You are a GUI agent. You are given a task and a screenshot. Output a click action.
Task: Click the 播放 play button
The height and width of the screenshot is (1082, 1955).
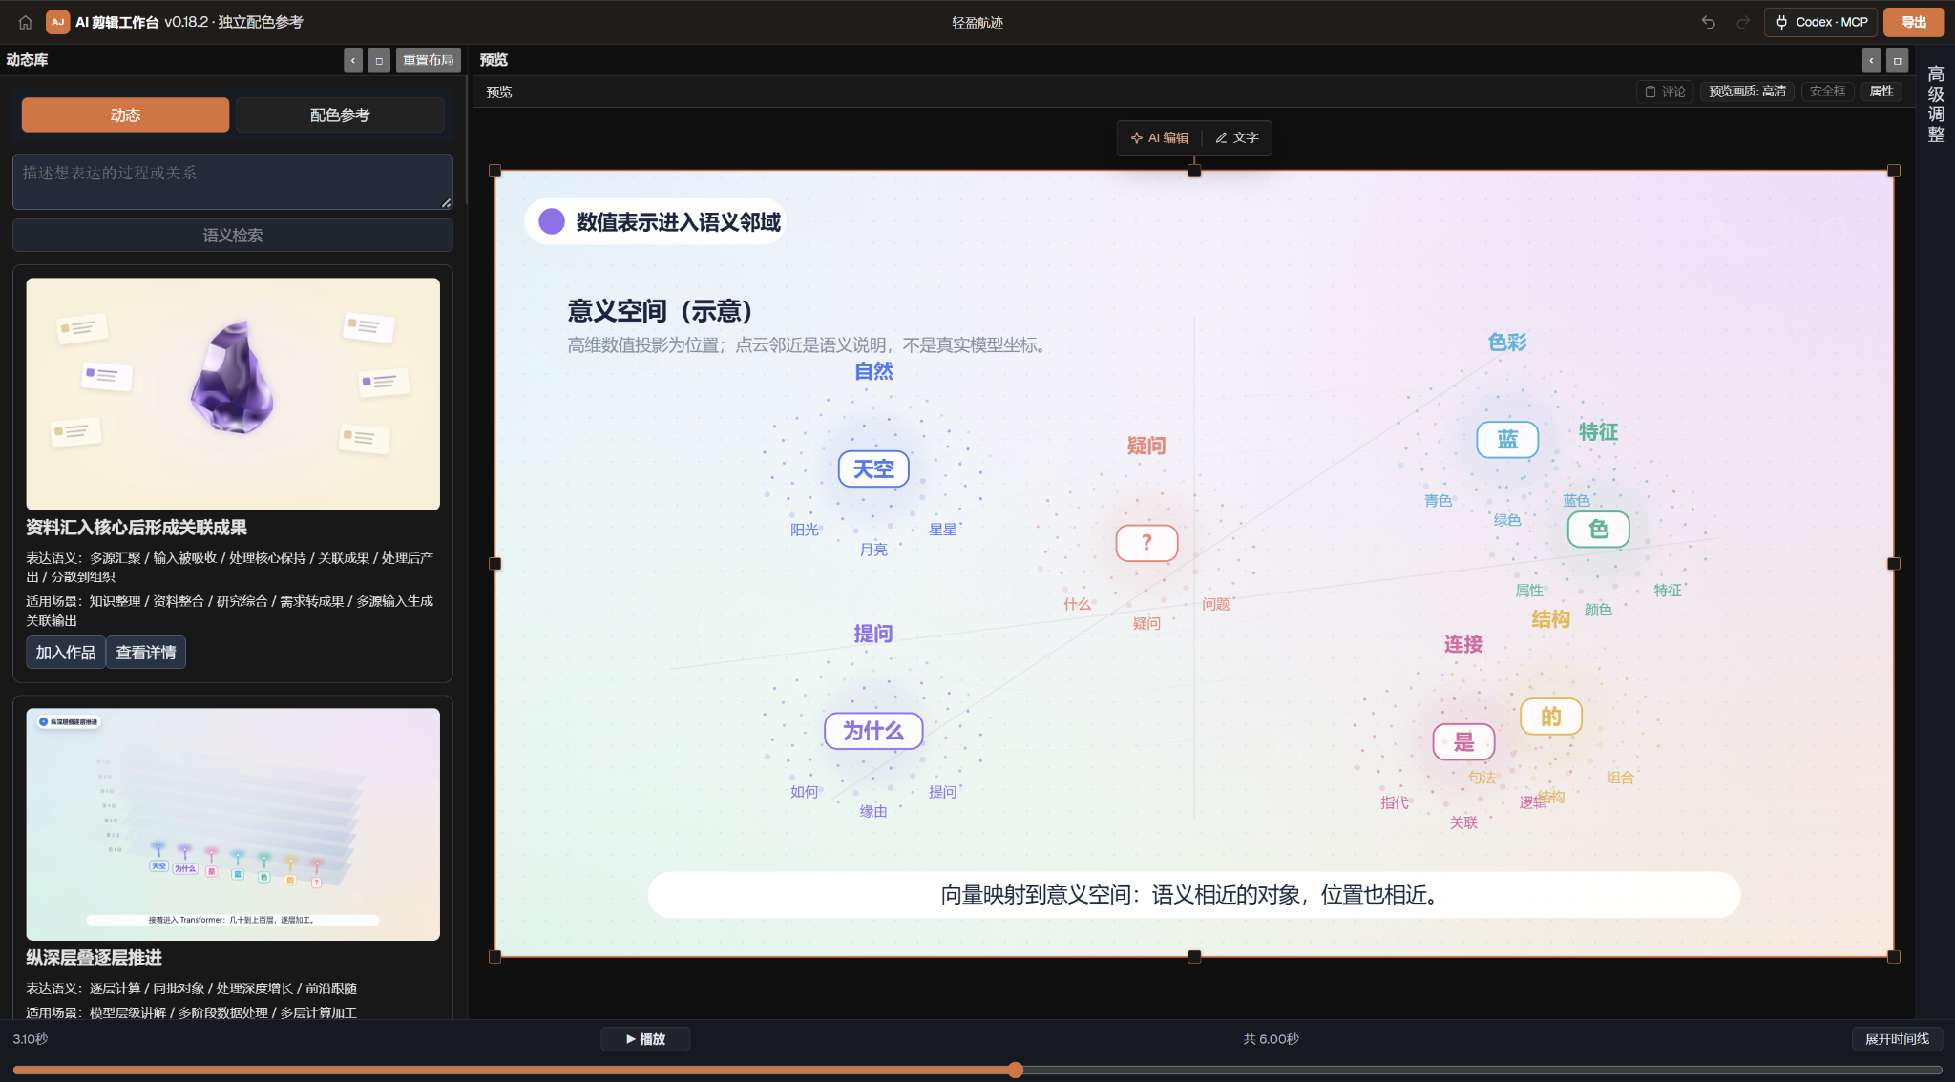(645, 1039)
